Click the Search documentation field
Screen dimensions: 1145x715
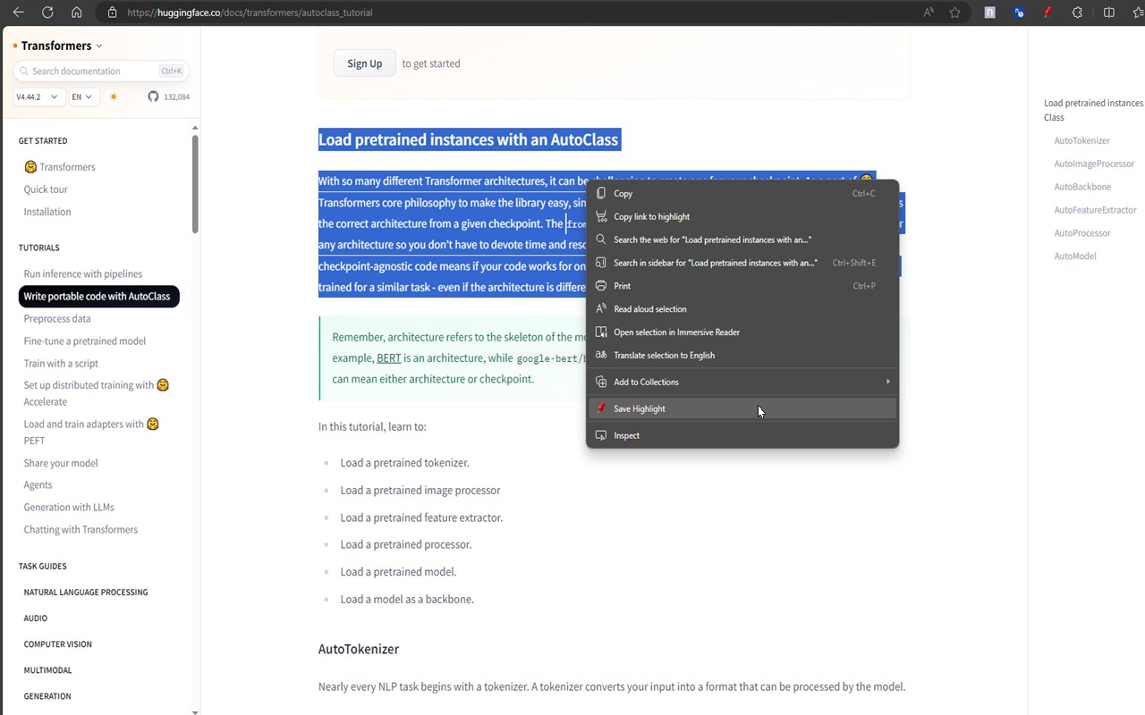(100, 71)
